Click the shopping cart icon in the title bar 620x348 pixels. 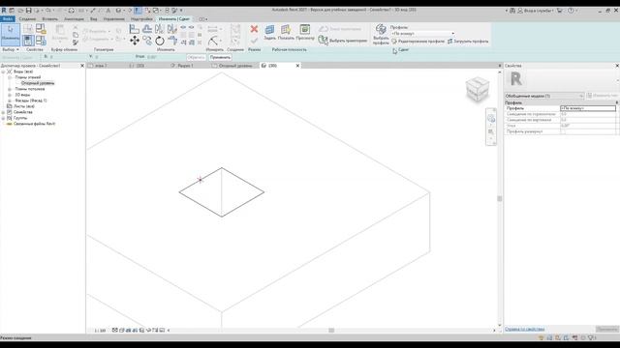tap(559, 11)
